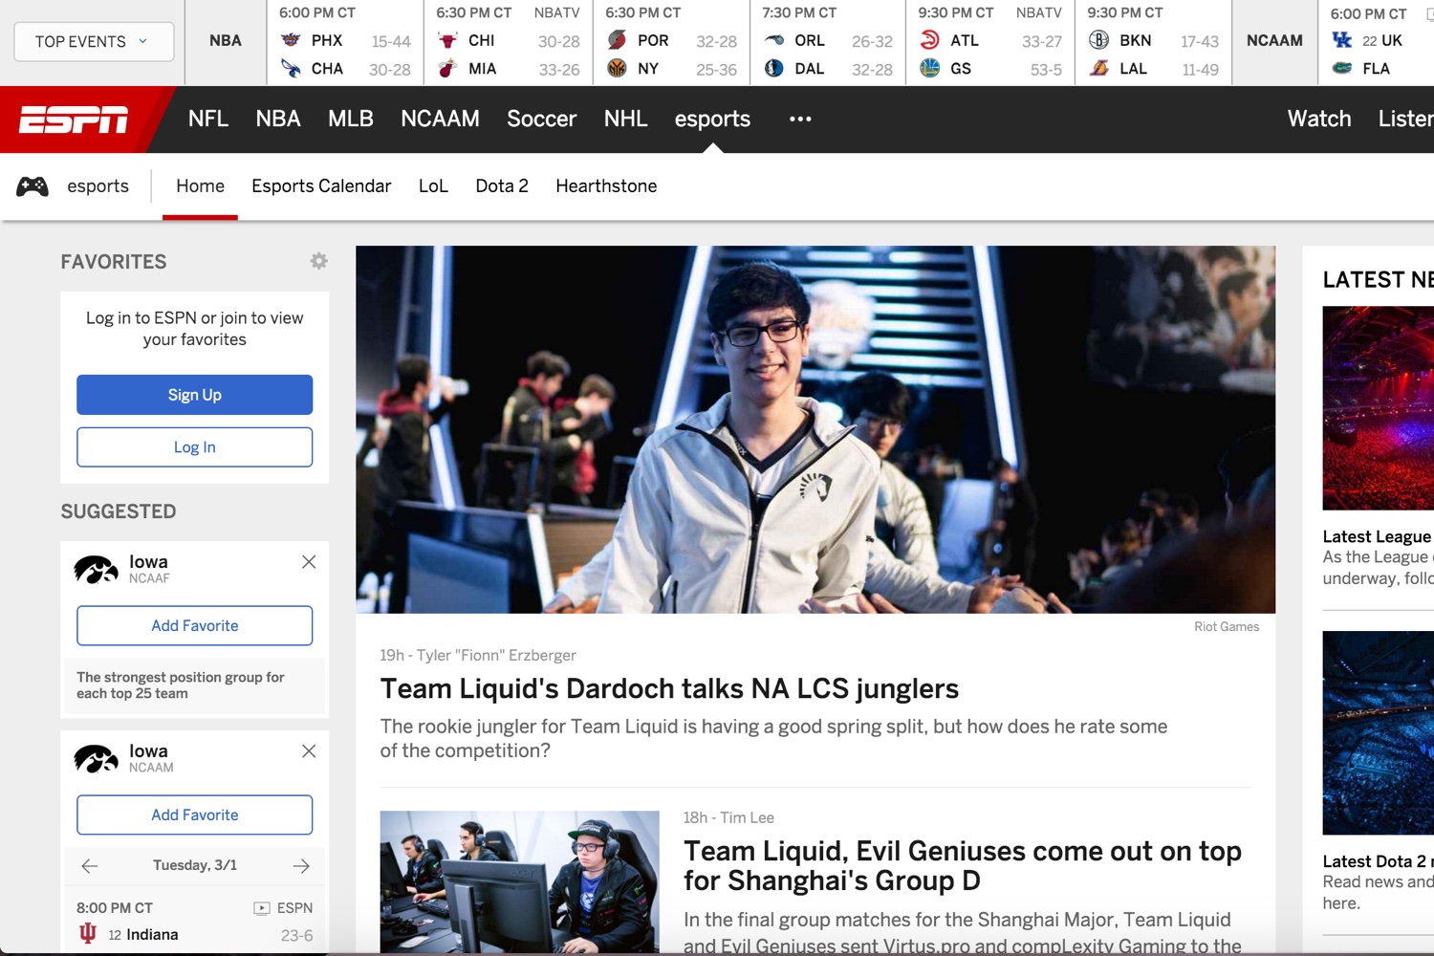Go to next day in schedule
The height and width of the screenshot is (956, 1434).
[x=301, y=866]
